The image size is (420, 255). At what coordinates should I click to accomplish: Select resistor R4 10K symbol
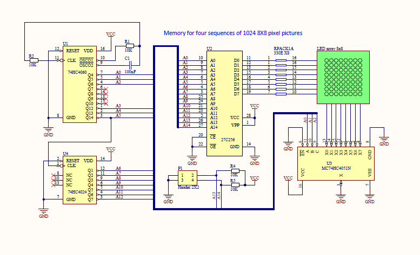pos(235,170)
